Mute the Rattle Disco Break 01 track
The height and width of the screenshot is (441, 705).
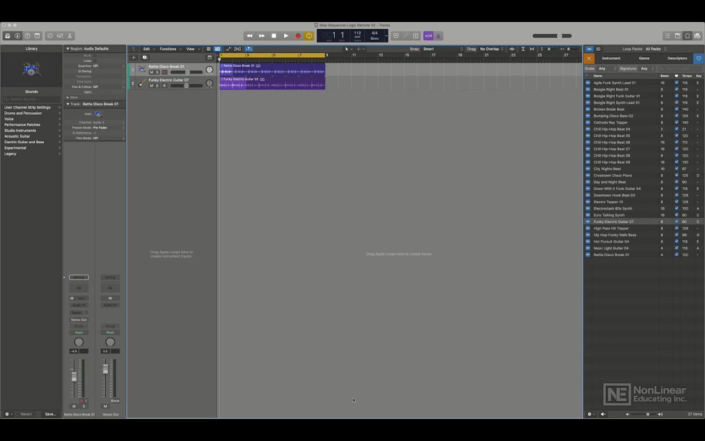151,72
